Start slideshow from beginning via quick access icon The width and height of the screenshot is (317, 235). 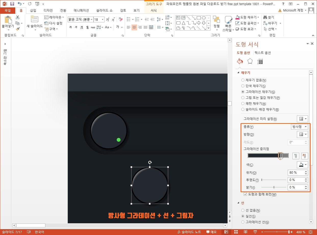(x=37, y=4)
